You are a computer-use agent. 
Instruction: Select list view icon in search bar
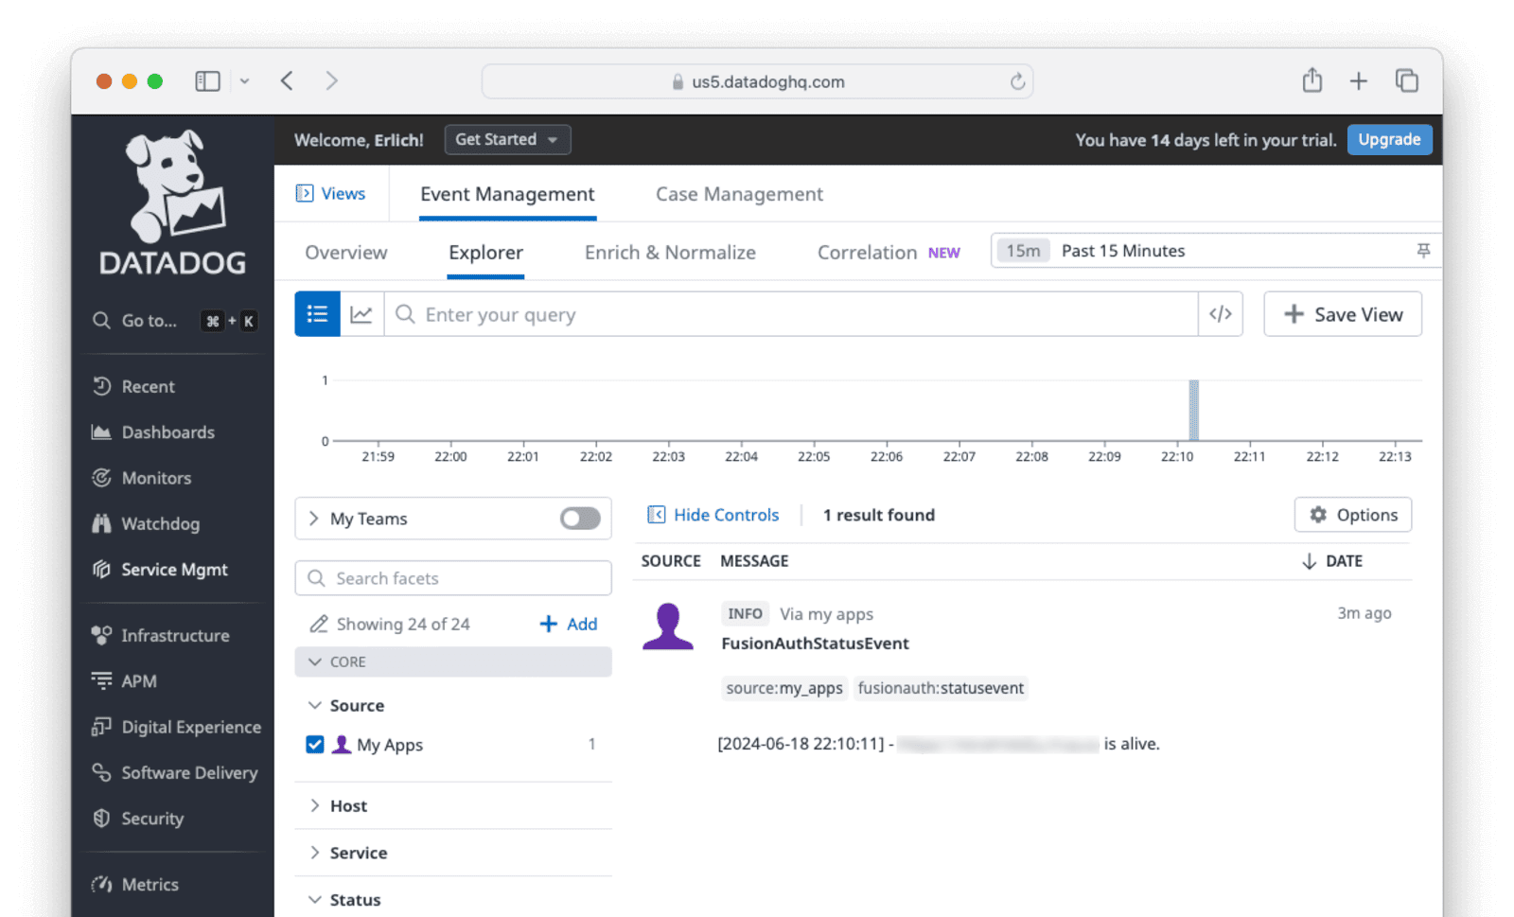(317, 314)
